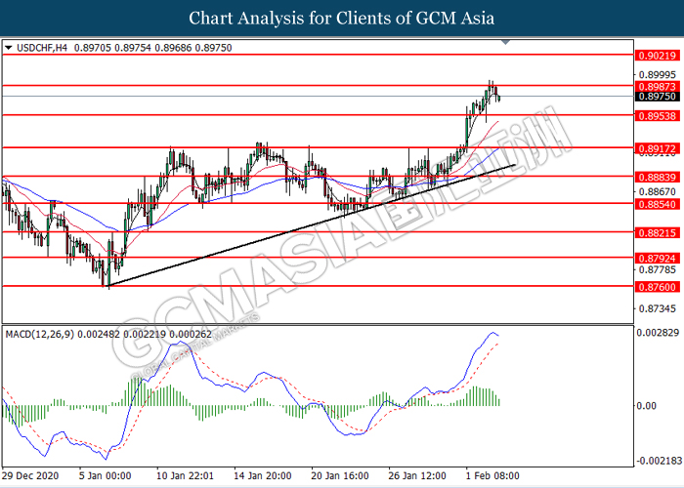Click the chart title banner text
This screenshot has height=488, width=684.
click(x=341, y=18)
